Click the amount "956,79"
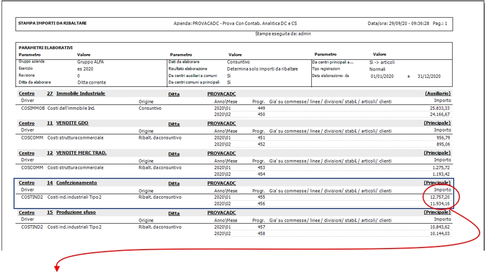The width and height of the screenshot is (488, 273). (x=443, y=138)
